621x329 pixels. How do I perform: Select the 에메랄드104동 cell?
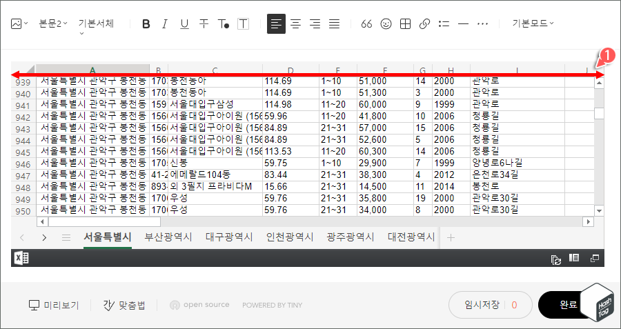(215, 174)
